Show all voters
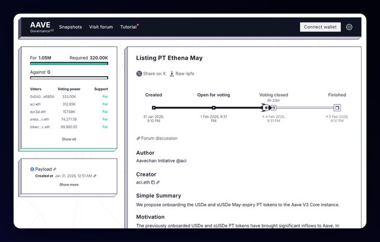Screen dimensions: 380x242 (x=69, y=139)
